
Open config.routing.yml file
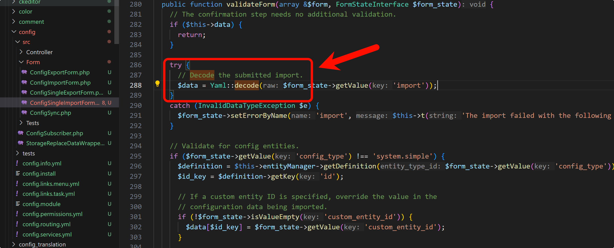pos(46,224)
